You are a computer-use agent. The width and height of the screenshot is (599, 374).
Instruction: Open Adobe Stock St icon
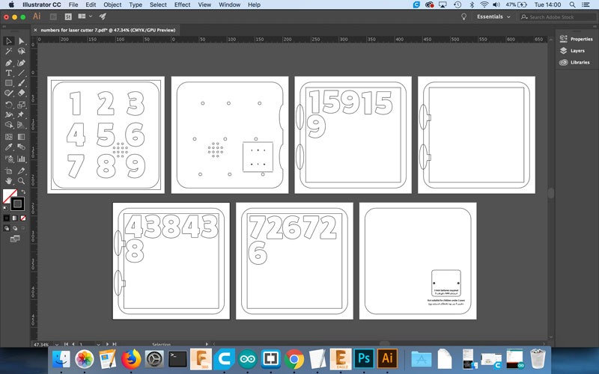click(68, 16)
